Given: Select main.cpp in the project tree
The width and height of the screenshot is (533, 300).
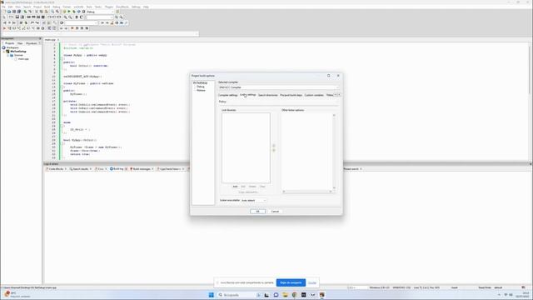Looking at the screenshot, I should coord(23,59).
